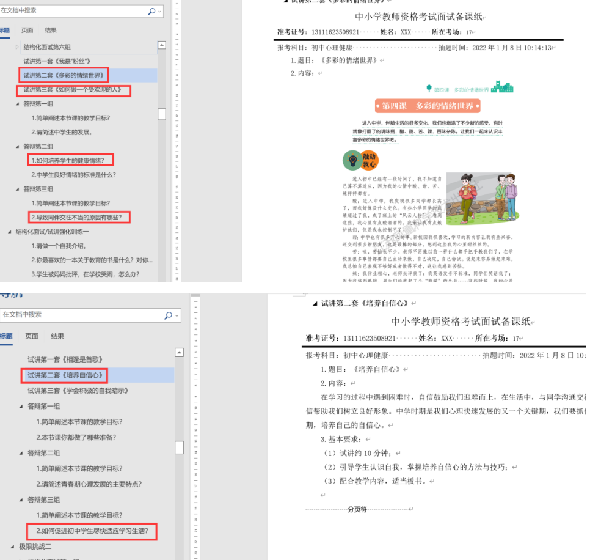Click the 在文档中搜索 field above 《相逢是首歌》 list
The height and width of the screenshot is (560, 612).
point(79,315)
